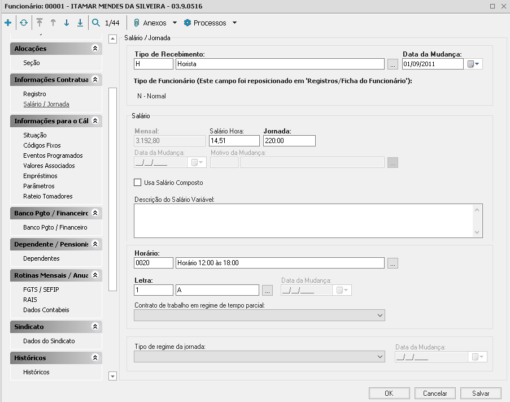This screenshot has width=510, height=402.
Task: Open Dados Contabeis item
Action: point(46,310)
